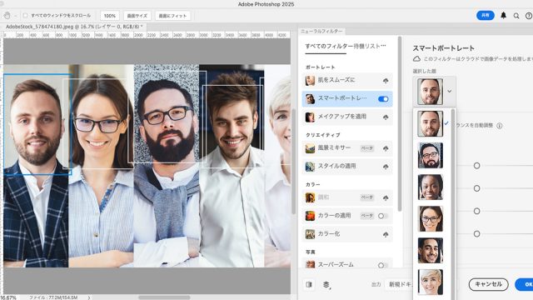Screen dimensions: 533x300
Task: Download the カラー化 filter via cloud icon
Action: 386,234
